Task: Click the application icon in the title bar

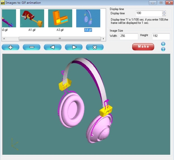Action: (3, 3)
